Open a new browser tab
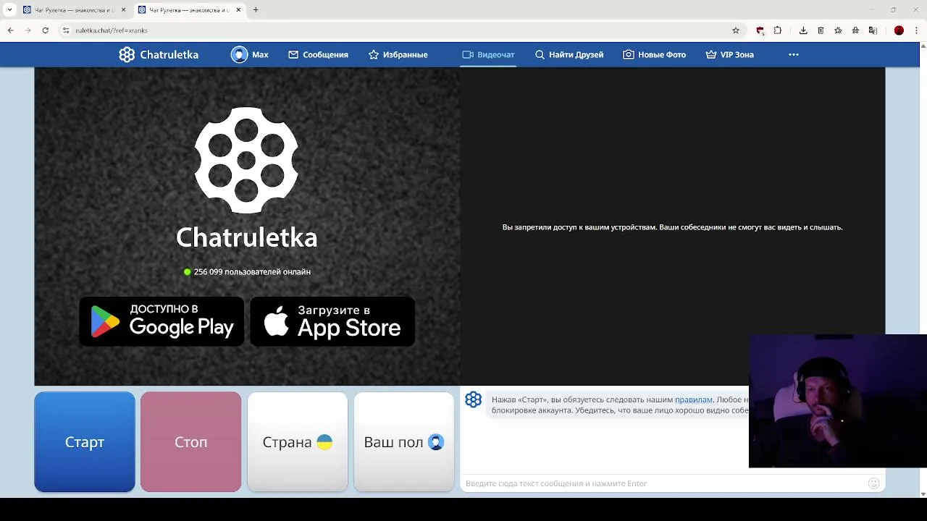This screenshot has height=521, width=927. coord(256,10)
